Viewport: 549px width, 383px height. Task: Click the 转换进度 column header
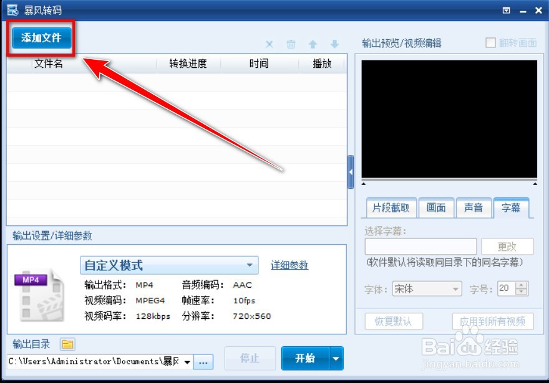[188, 64]
